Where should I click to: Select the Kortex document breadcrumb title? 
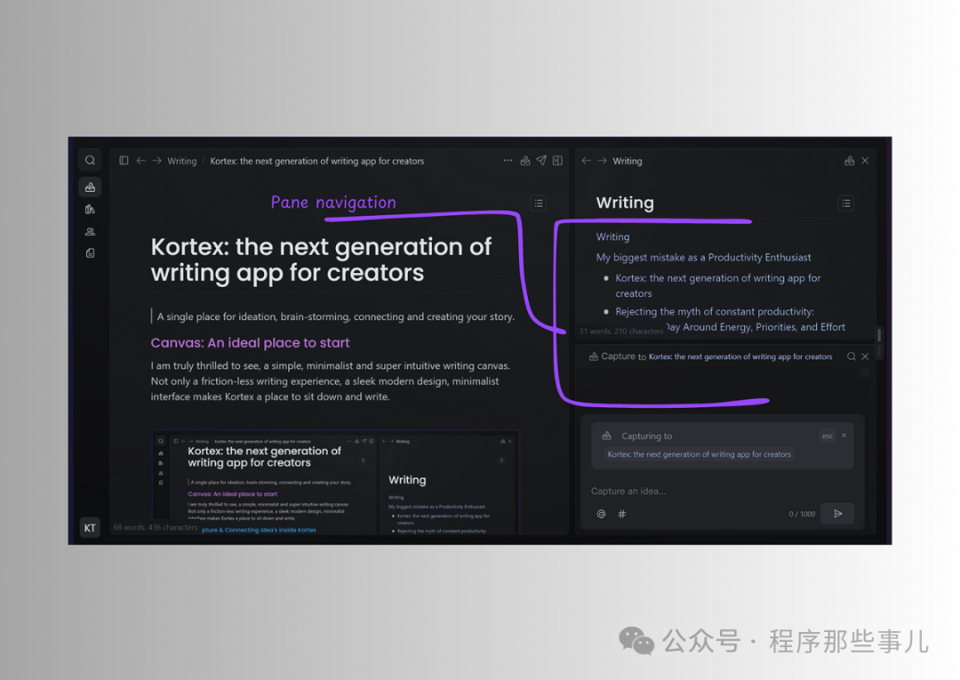coord(317,161)
